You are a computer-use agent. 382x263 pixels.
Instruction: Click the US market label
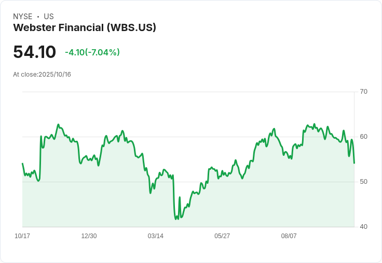pyautogui.click(x=49, y=17)
